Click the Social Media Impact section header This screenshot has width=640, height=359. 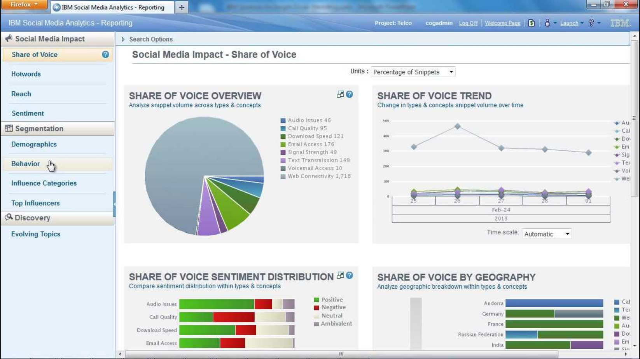pyautogui.click(x=58, y=39)
